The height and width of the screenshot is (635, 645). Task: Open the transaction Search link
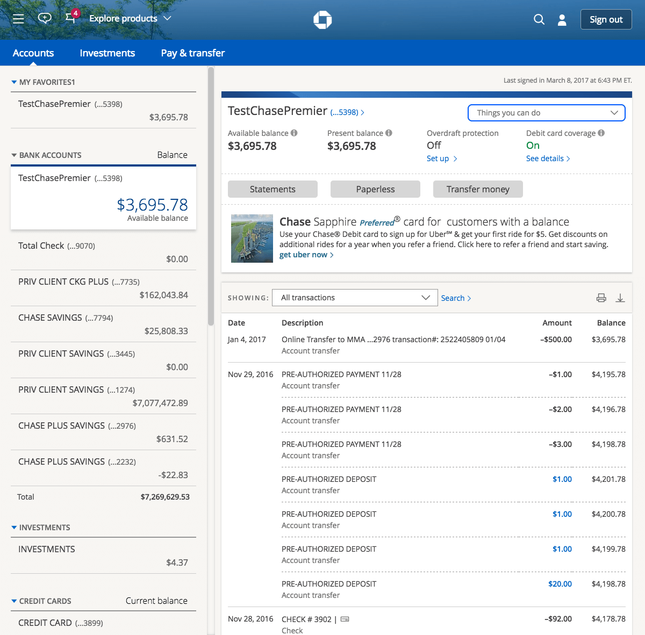point(456,298)
